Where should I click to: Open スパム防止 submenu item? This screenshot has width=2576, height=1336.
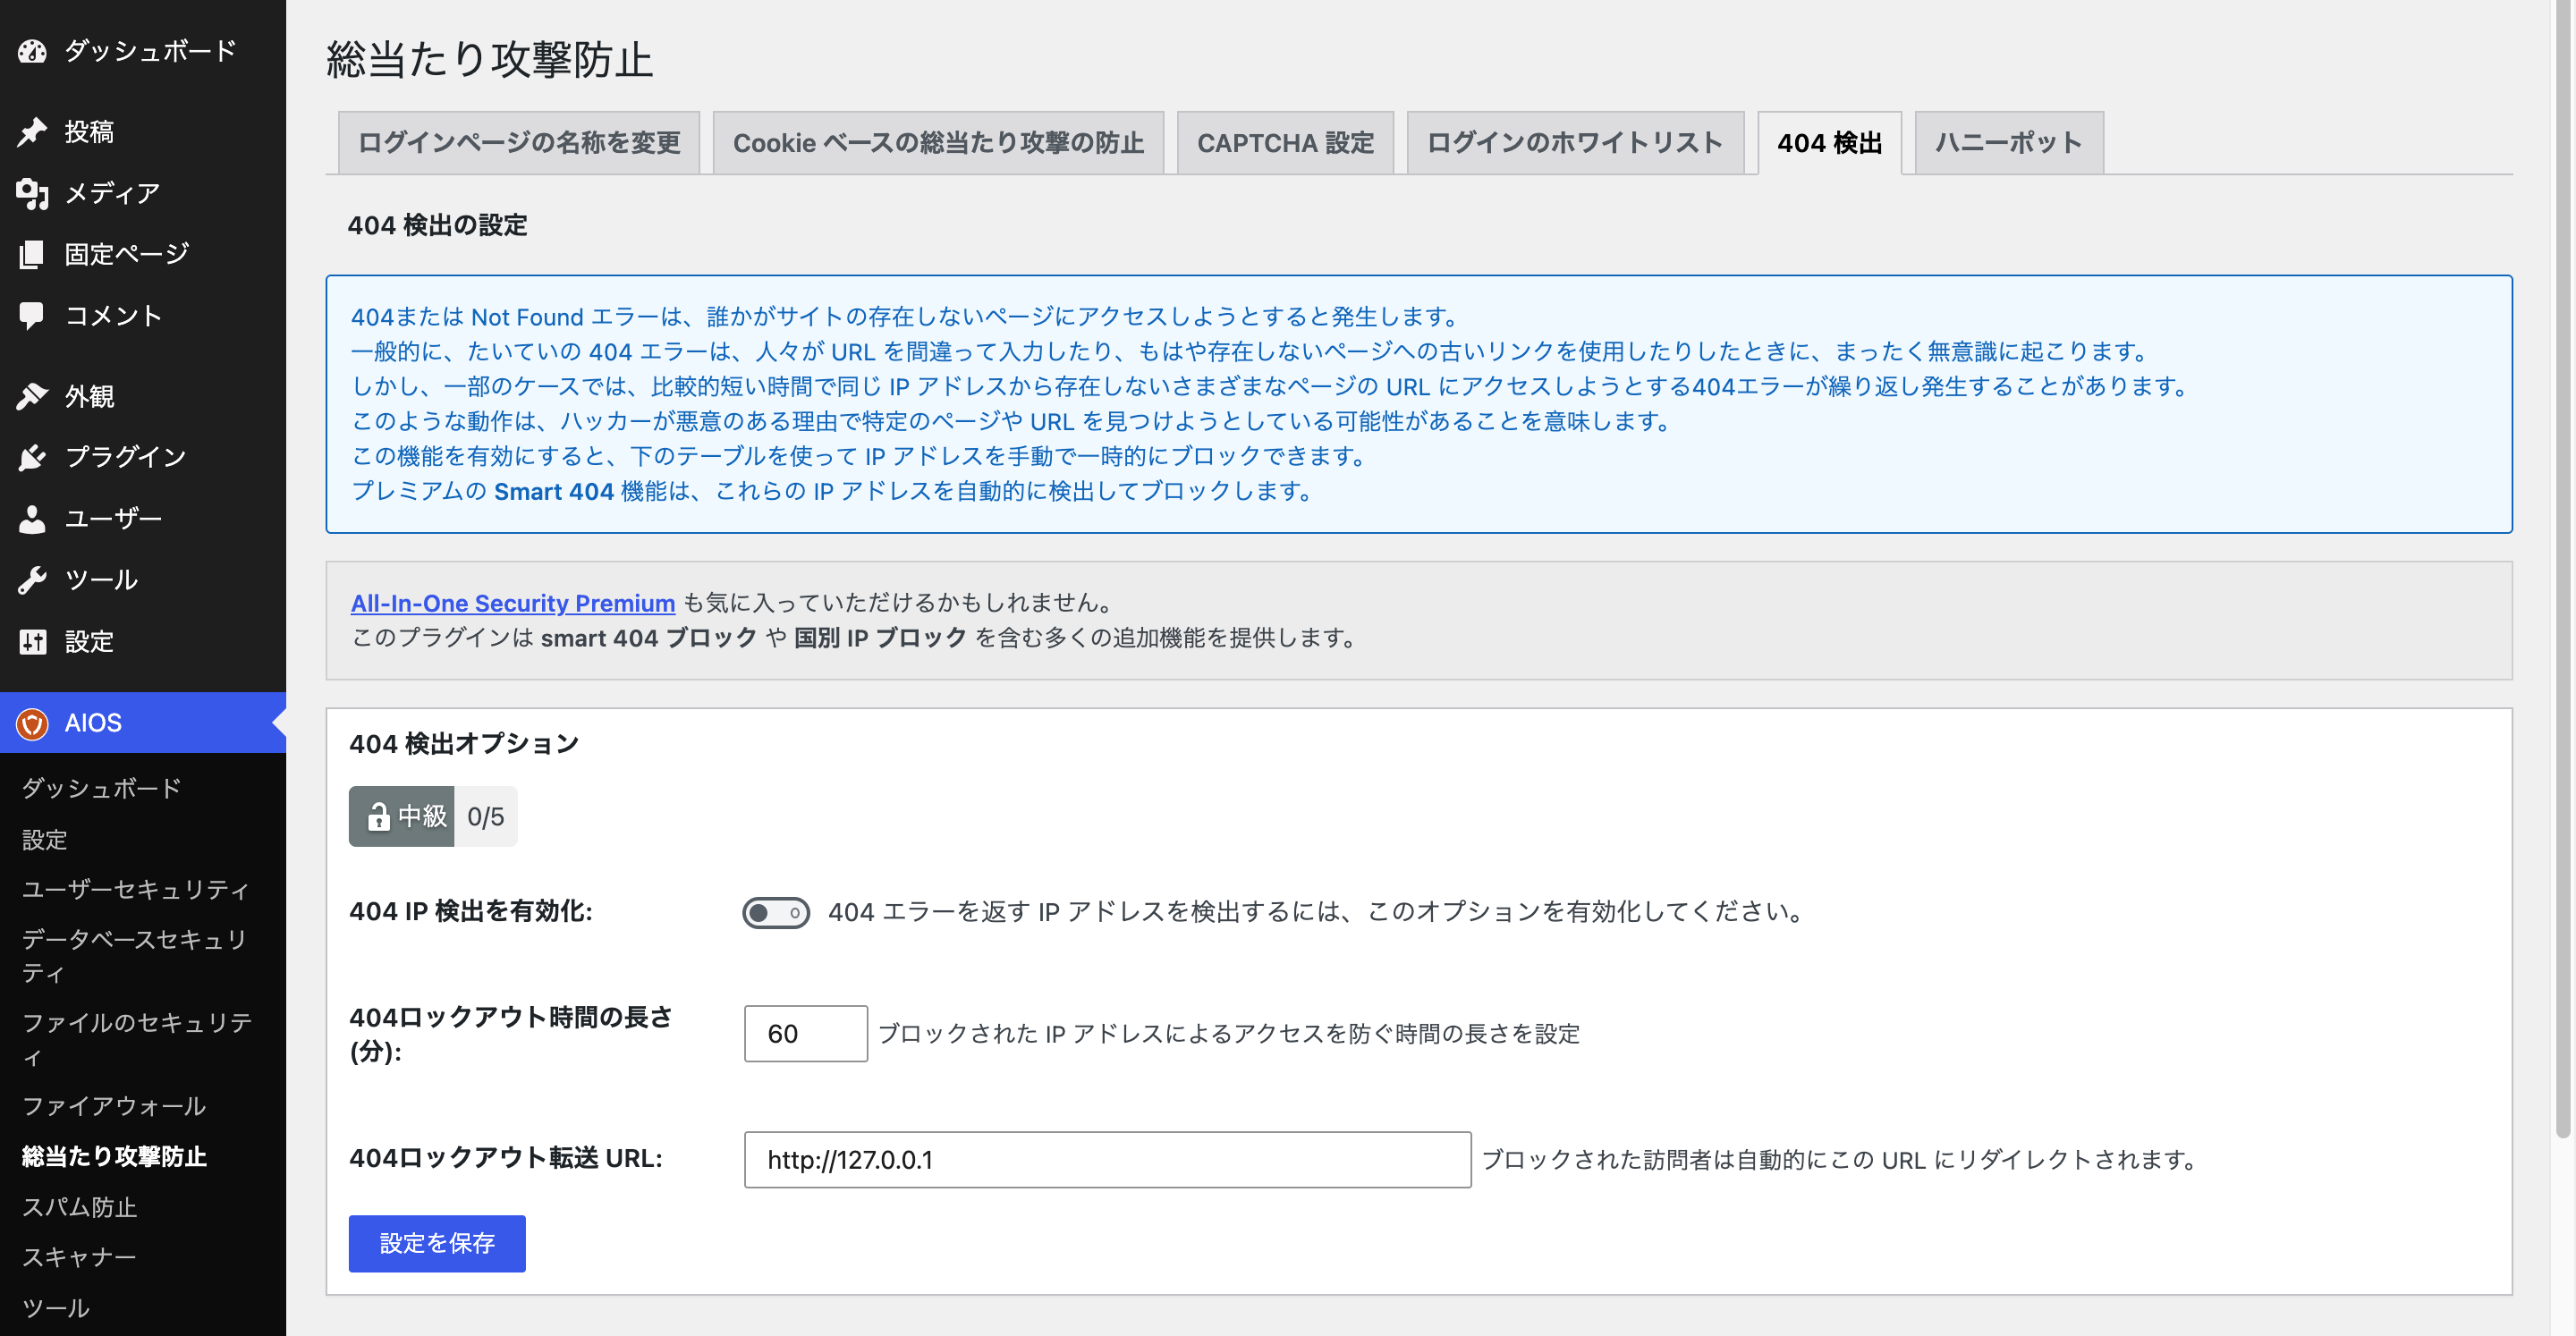coord(79,1207)
